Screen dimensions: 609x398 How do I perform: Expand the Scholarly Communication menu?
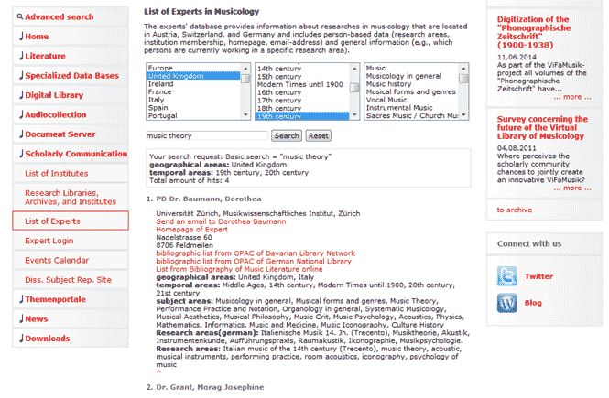(x=76, y=154)
